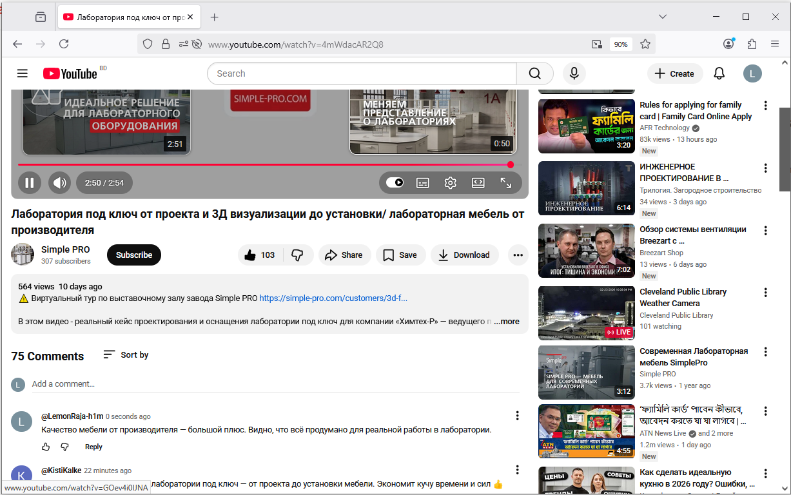Screen dimensions: 791x495
Task: Open more actions menu beside Download
Action: [x=518, y=255]
